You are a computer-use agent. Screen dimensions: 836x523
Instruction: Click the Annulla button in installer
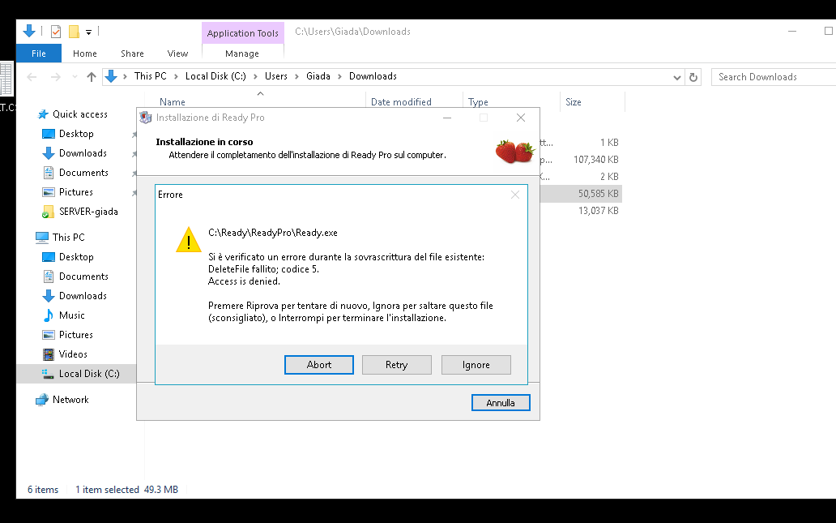pyautogui.click(x=501, y=403)
